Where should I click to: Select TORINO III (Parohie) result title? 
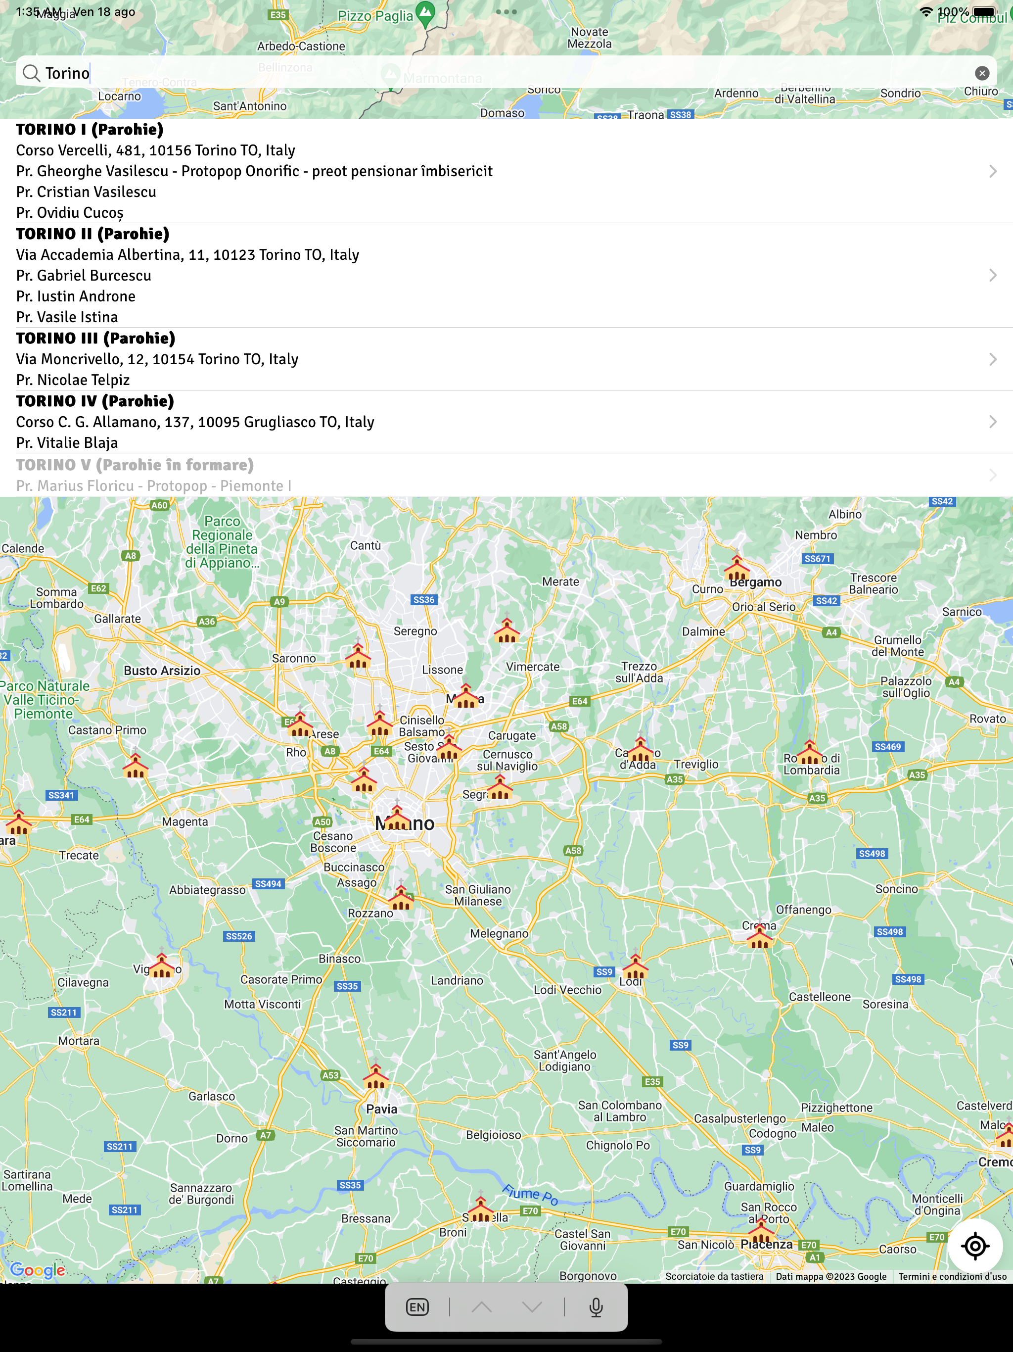point(96,338)
